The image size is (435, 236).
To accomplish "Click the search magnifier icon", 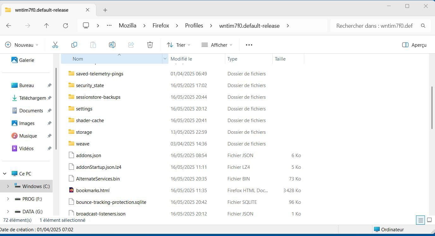I will 423,26.
